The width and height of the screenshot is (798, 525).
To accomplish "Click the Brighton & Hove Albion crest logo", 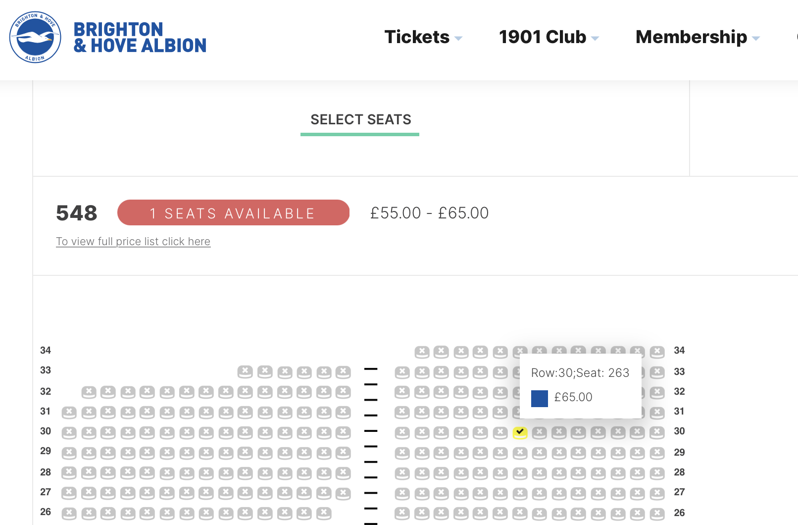I will pos(35,37).
